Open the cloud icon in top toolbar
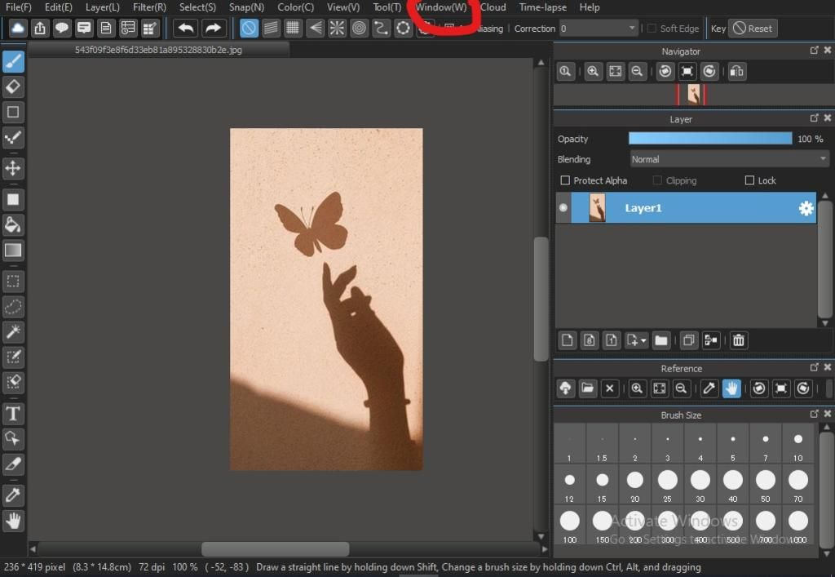The image size is (835, 577). point(18,29)
